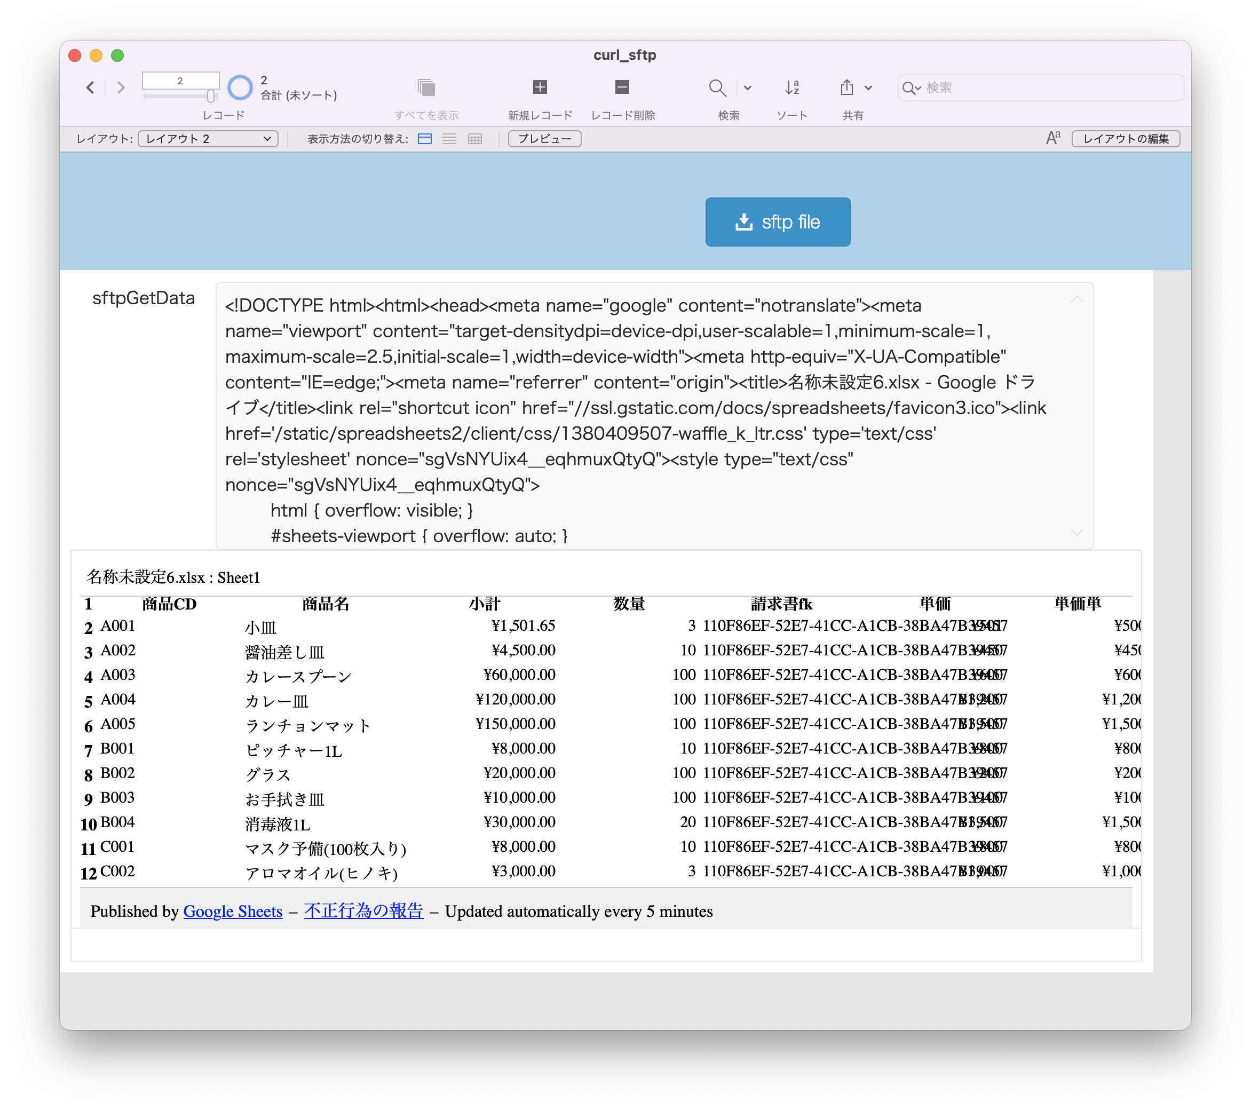Expand the Find options chevron

click(747, 88)
